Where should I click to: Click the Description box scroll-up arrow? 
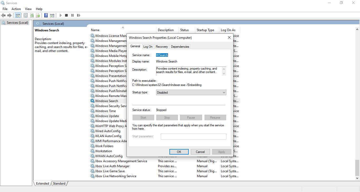[x=224, y=69]
